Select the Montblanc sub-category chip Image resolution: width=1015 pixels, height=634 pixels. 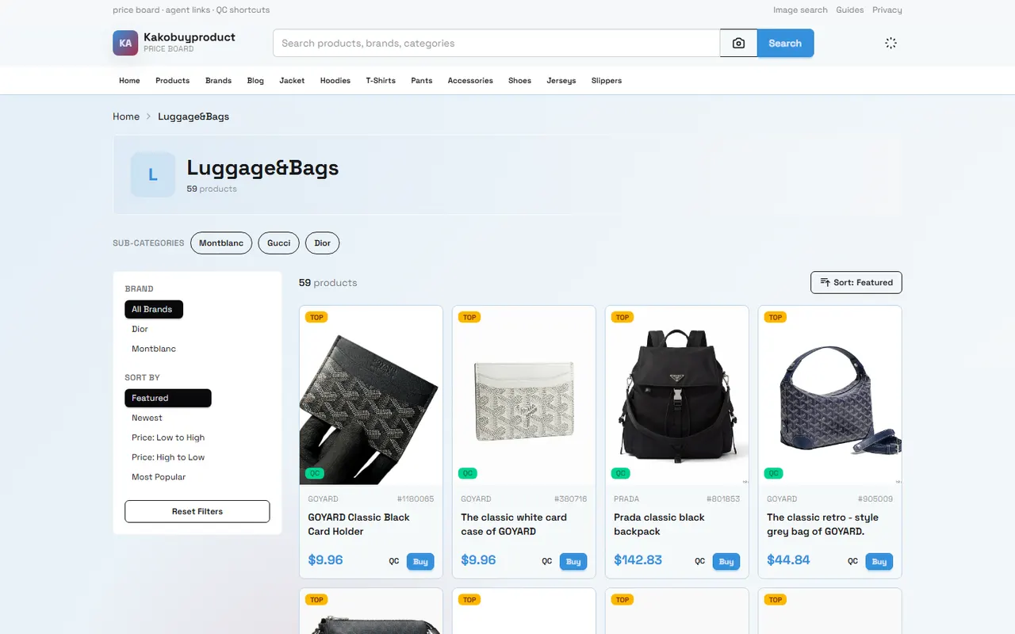pos(221,243)
